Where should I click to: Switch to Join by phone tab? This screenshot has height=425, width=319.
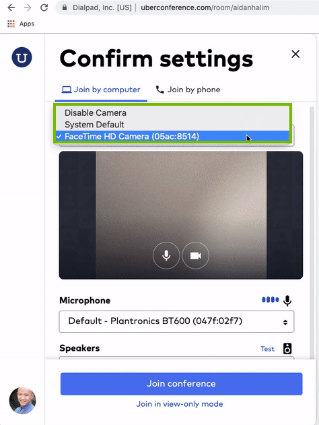[188, 90]
